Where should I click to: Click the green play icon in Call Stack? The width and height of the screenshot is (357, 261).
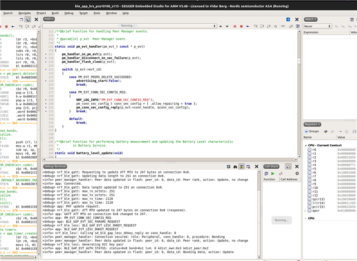[x=273, y=173]
